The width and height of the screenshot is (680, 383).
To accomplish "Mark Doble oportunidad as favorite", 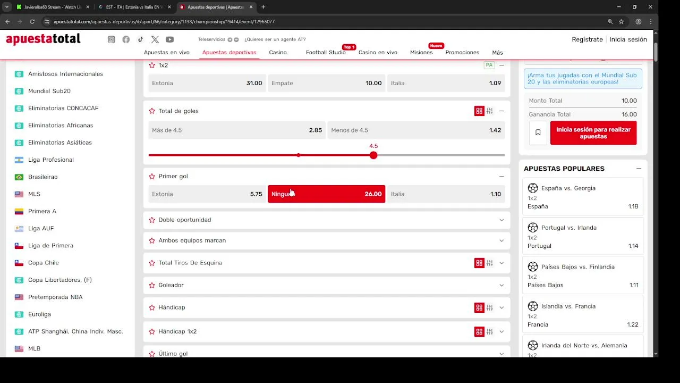I will pyautogui.click(x=152, y=220).
